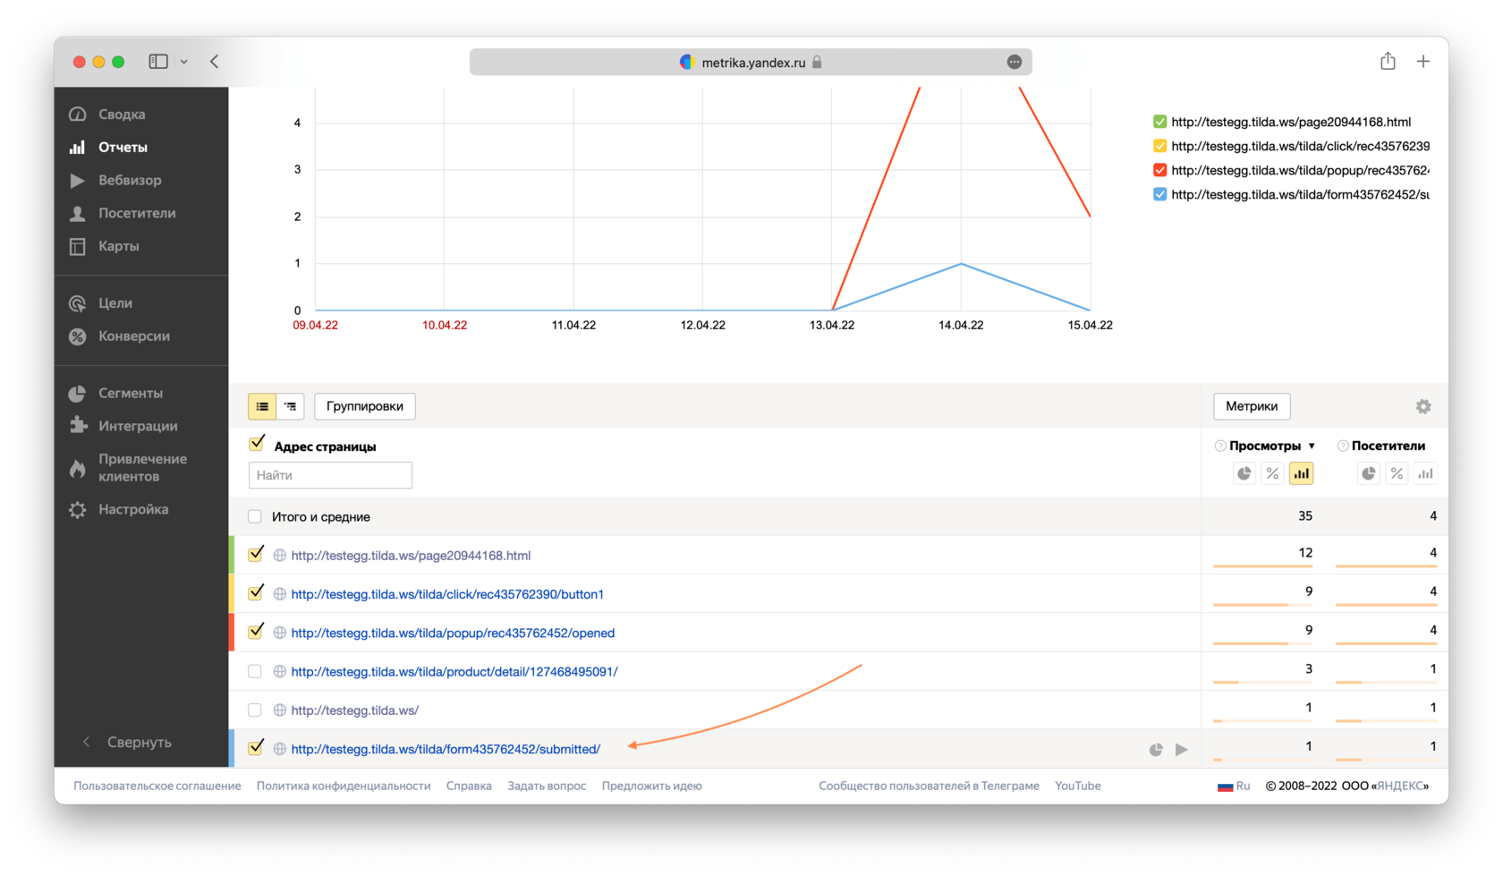Click the Карты icon in sidebar
This screenshot has height=876, width=1503.
coord(78,247)
